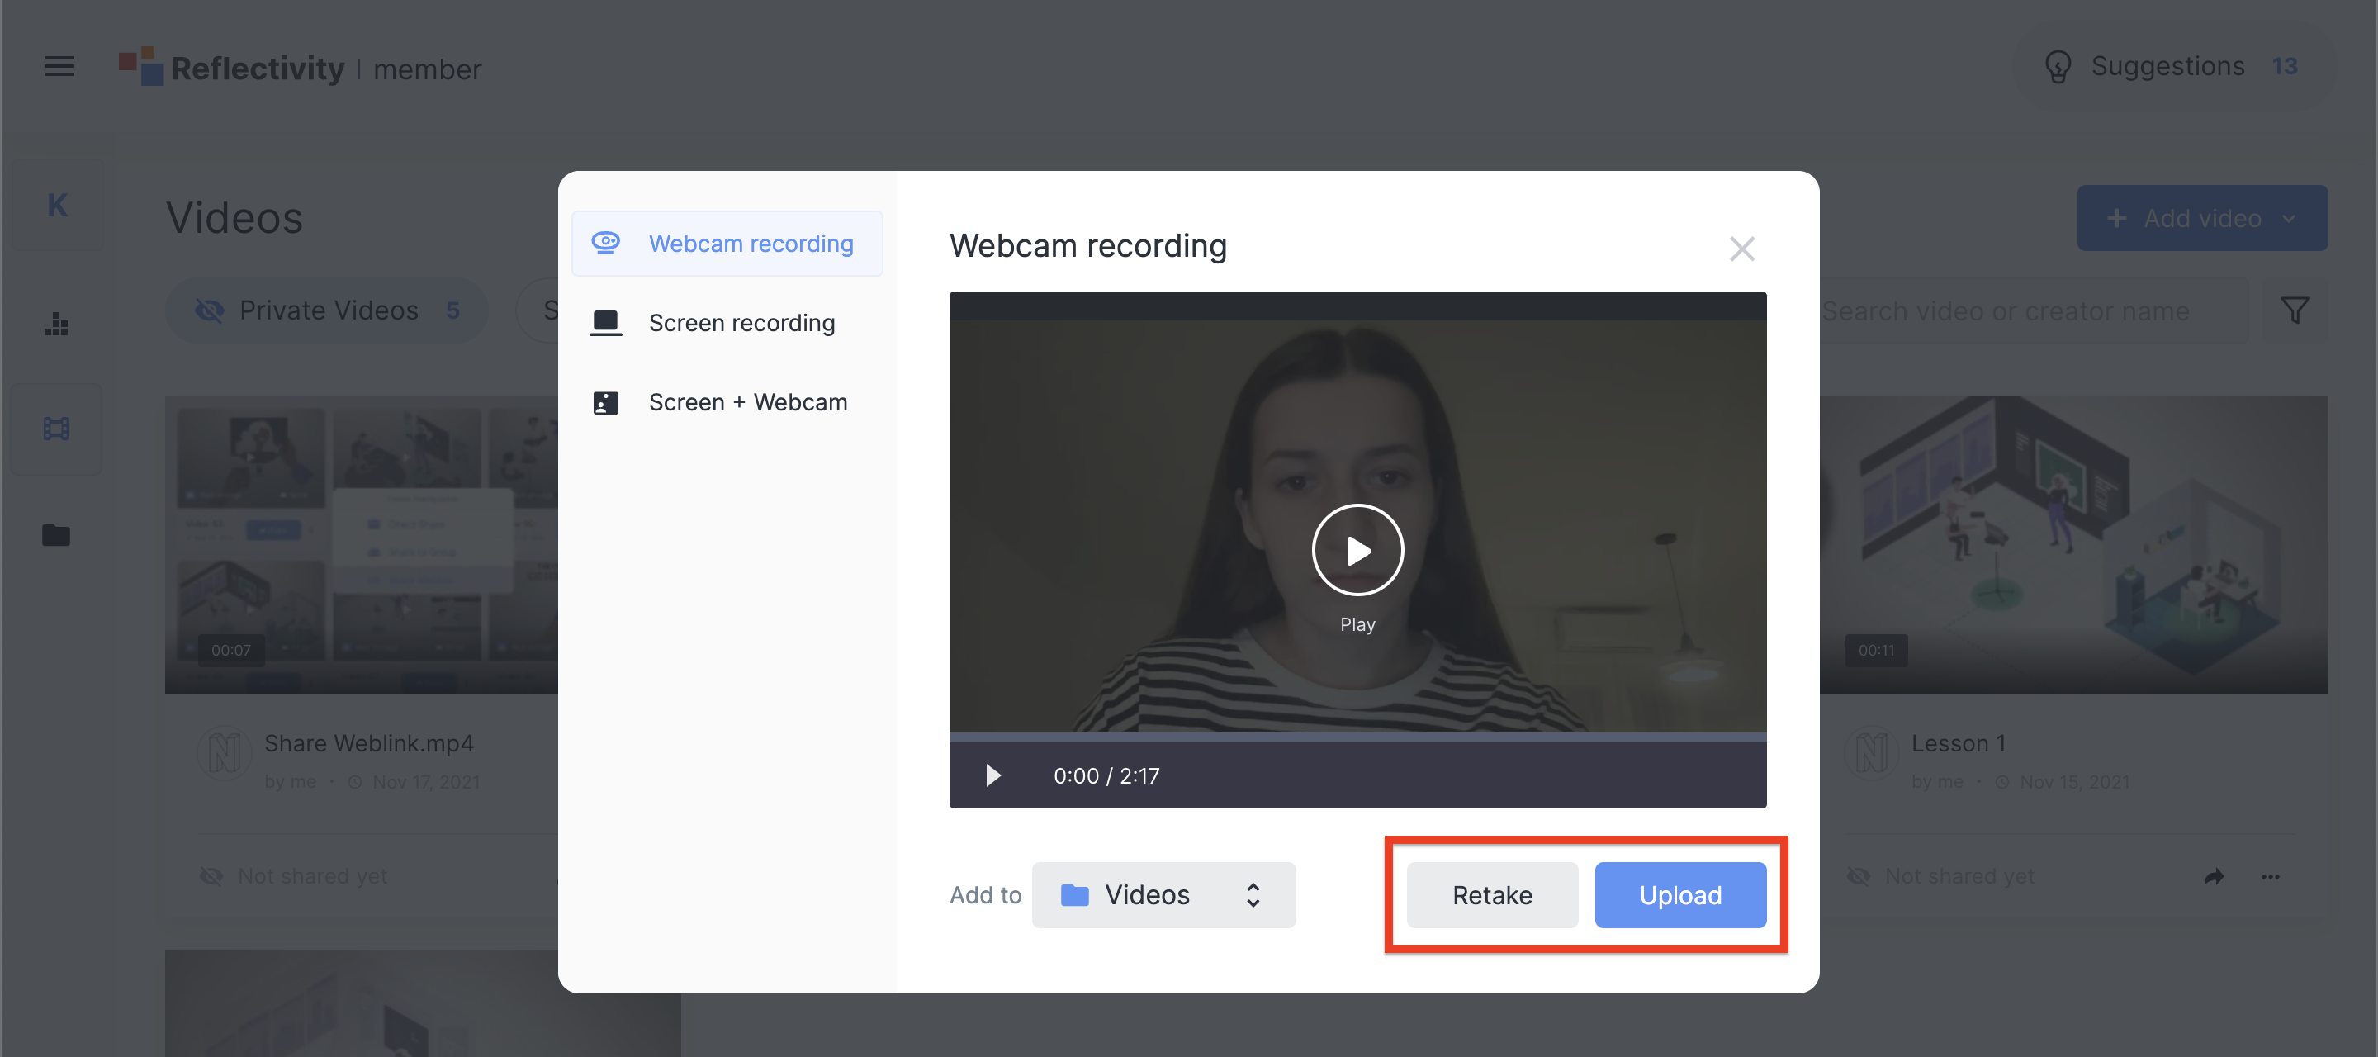Open the hamburger navigation menu

pyautogui.click(x=59, y=66)
